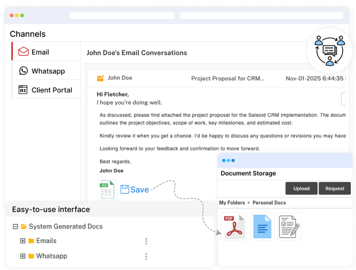Open the My Folders breadcrumb
Image resolution: width=356 pixels, height=270 pixels.
[x=232, y=203]
